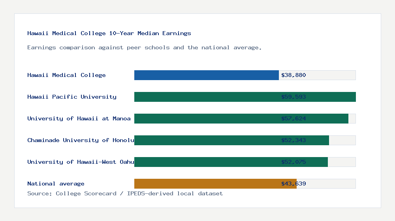Click the chart title "Hawaii Medical College 10-Year Median Earnings"

(109, 33)
